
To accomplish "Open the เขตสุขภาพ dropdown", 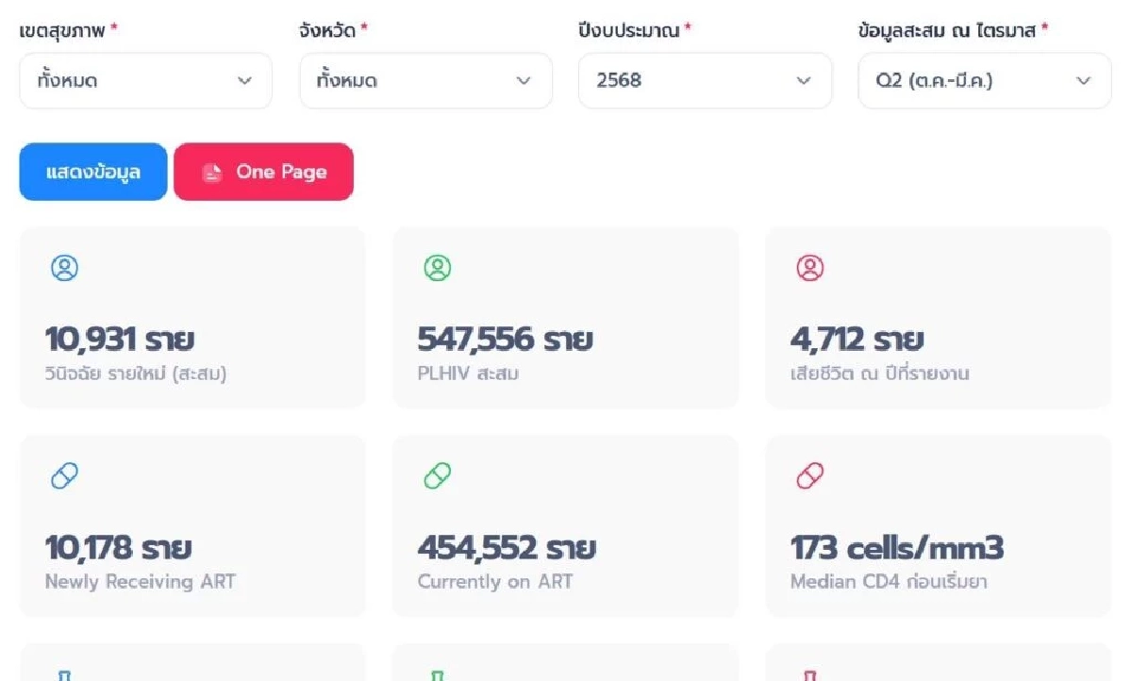I will coord(145,81).
